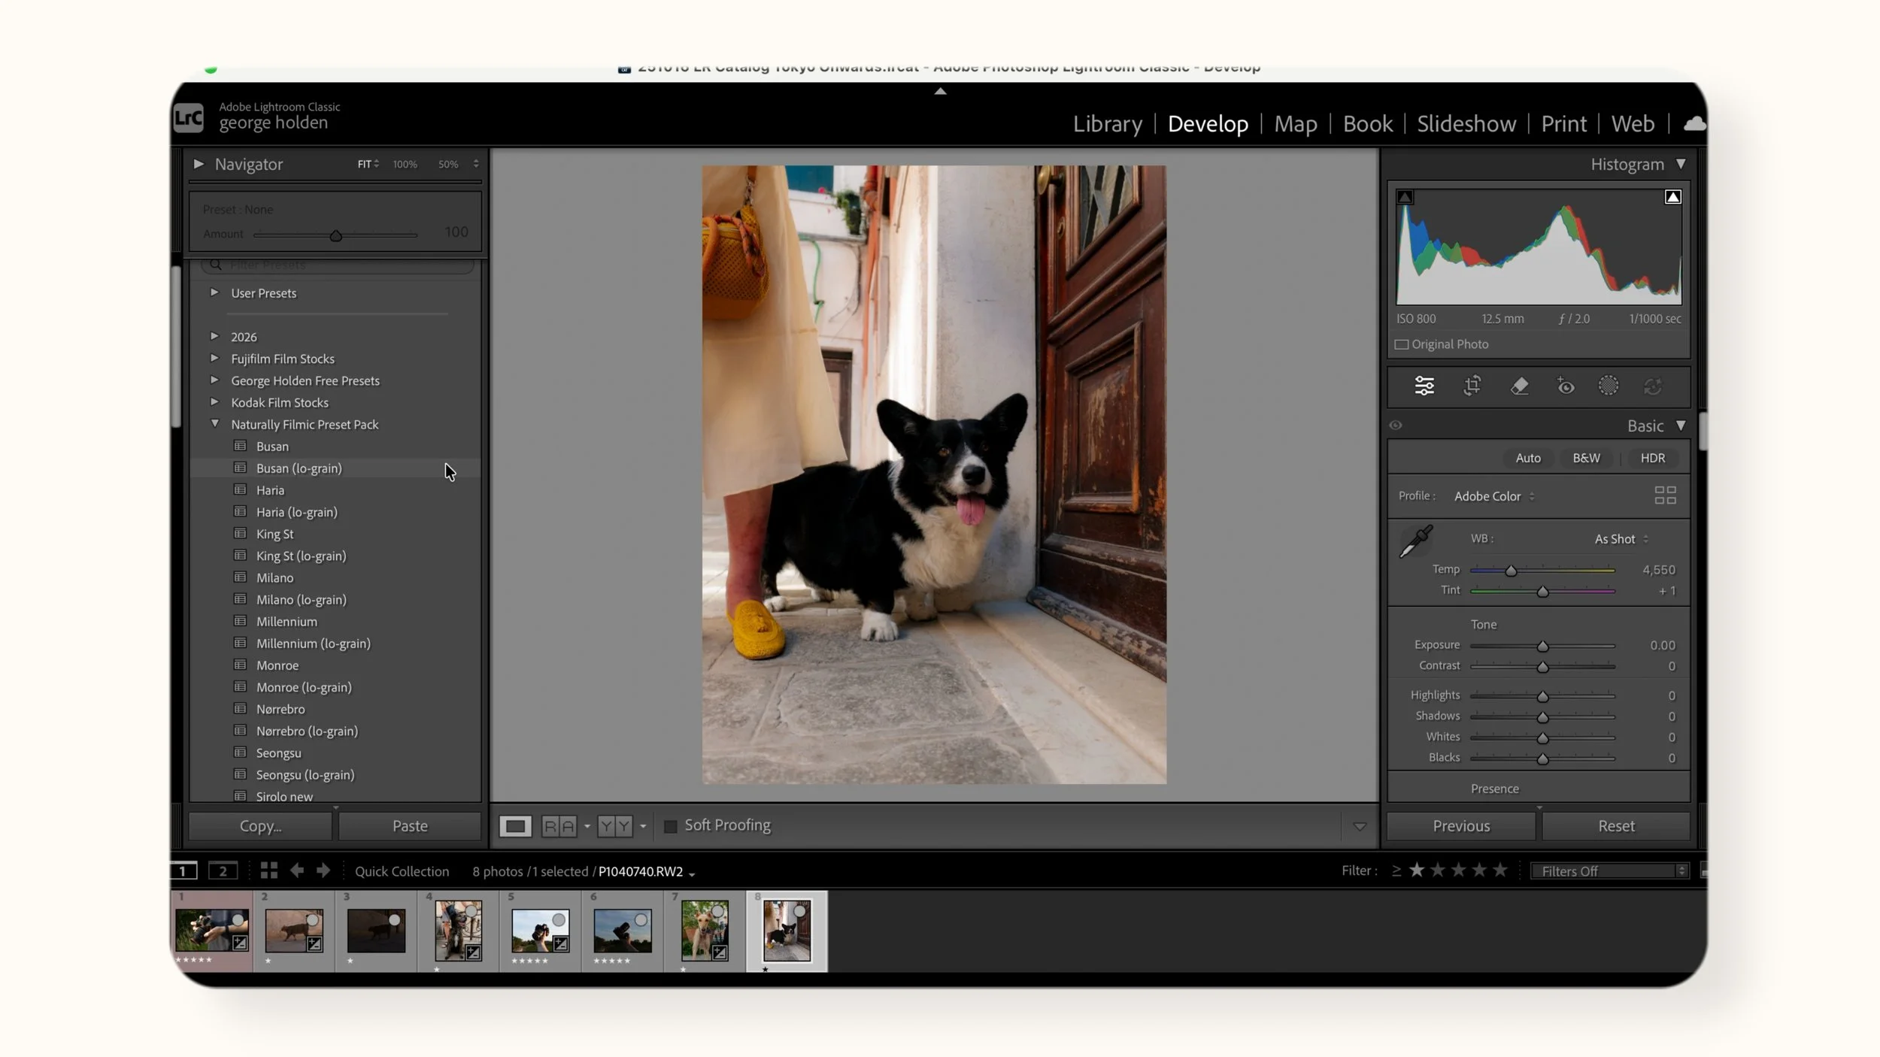The width and height of the screenshot is (1880, 1057).
Task: Collapse the Histogram panel
Action: click(x=1681, y=164)
